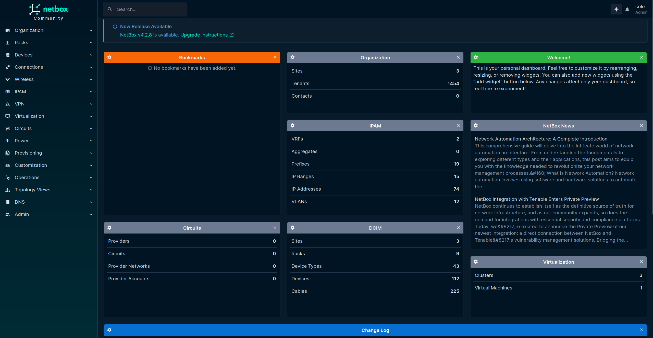Remove the Organization widget
653x338 pixels.
[458, 57]
